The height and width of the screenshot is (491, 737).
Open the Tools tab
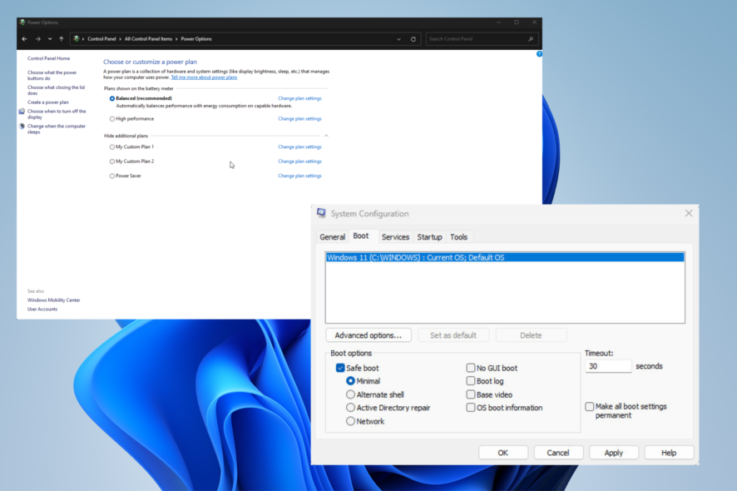[x=458, y=237]
